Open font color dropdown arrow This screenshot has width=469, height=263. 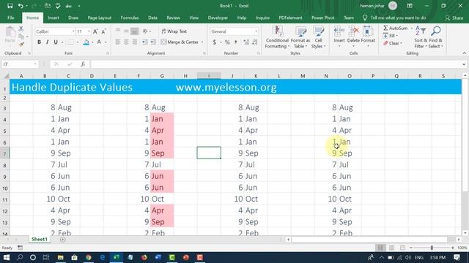106,42
